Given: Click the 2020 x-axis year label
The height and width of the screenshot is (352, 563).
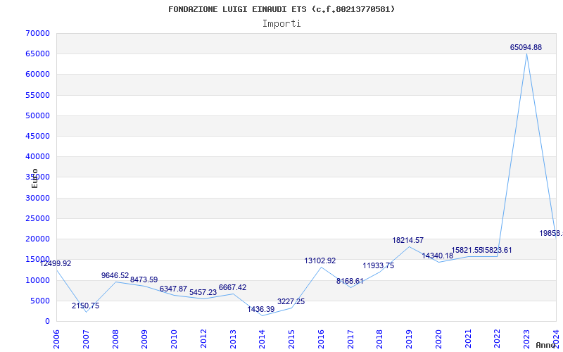Looking at the screenshot, I should tap(438, 339).
